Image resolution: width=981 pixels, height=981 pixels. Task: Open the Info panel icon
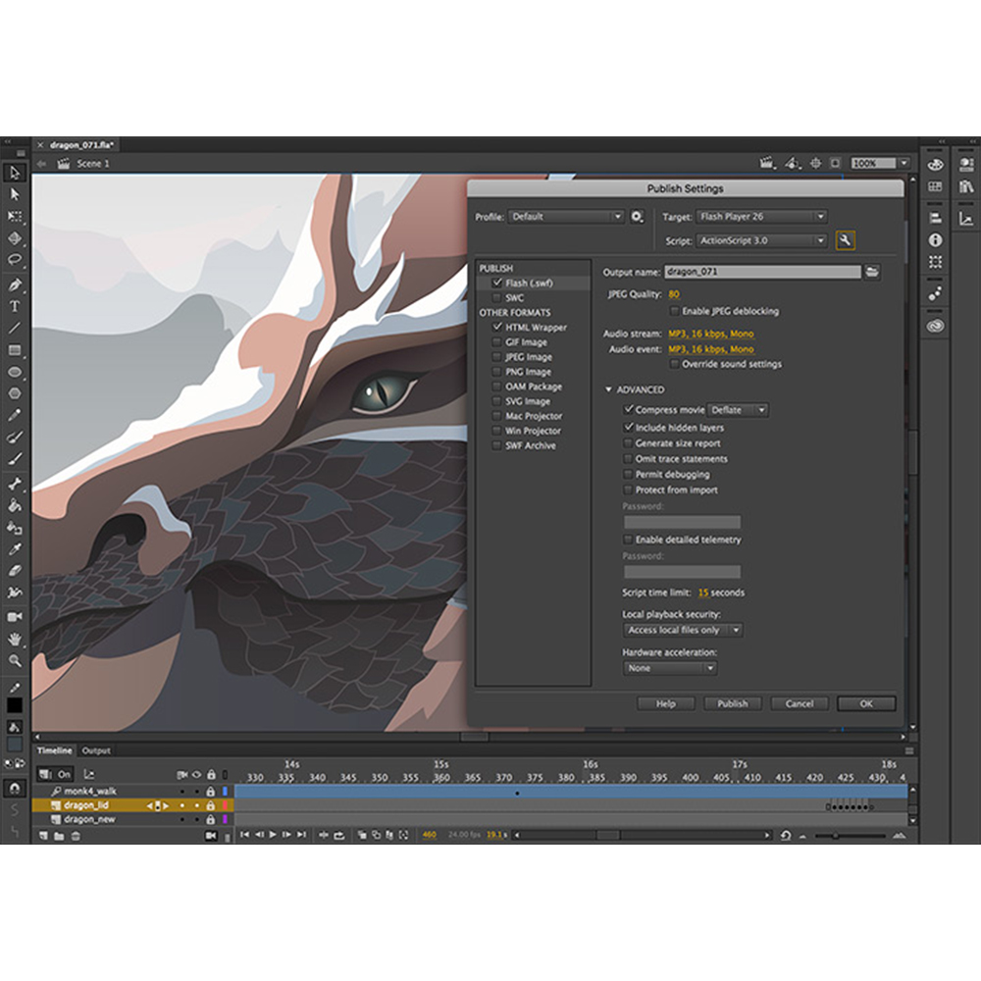click(x=936, y=239)
